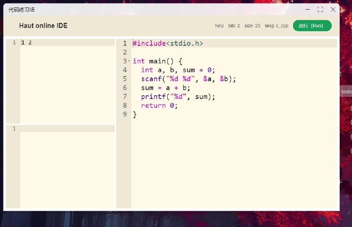Change the size: 23 font setting
The height and width of the screenshot is (227, 352).
[252, 26]
